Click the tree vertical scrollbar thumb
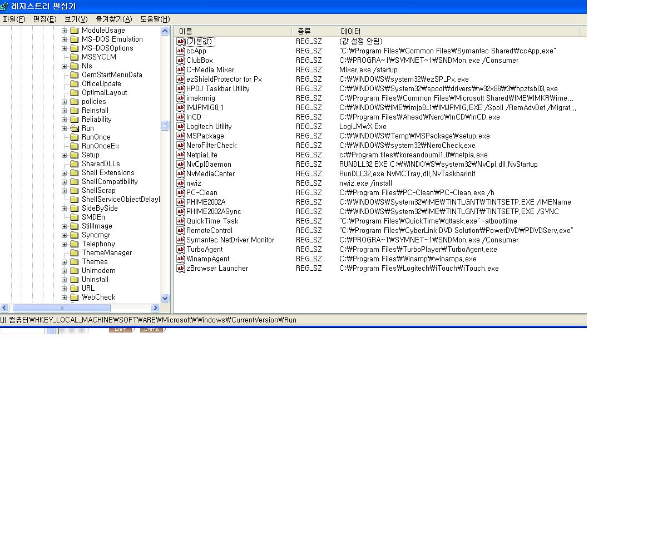The width and height of the screenshot is (648, 551). tap(165, 126)
